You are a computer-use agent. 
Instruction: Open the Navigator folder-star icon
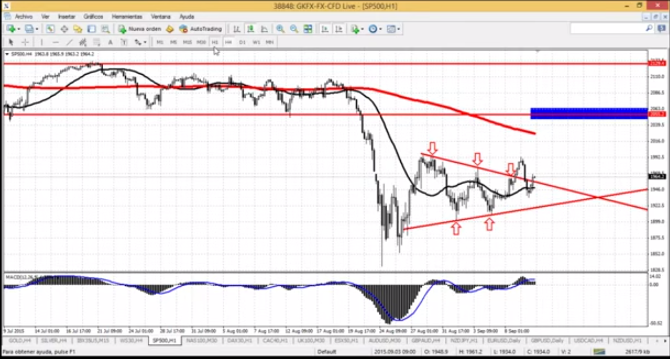click(x=78, y=29)
